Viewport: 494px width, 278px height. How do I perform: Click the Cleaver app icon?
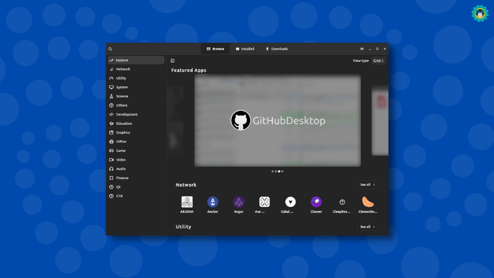[x=316, y=202]
